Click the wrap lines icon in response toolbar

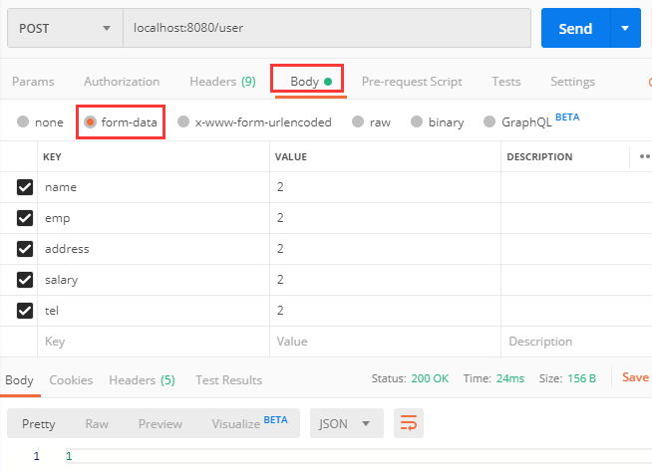coord(409,423)
